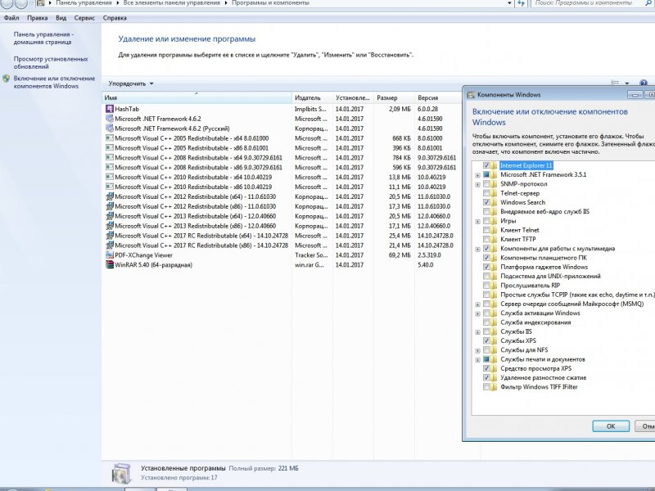Click the search box Поиск: Программы и компоненты
655x491 pixels.
click(589, 3)
